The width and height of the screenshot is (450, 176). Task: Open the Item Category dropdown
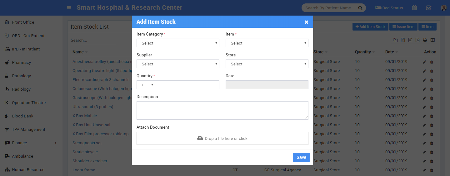tap(178, 43)
